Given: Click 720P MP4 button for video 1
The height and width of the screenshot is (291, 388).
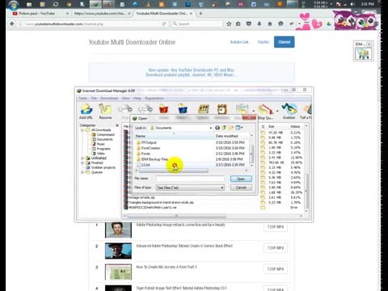Looking at the screenshot, I should [276, 227].
